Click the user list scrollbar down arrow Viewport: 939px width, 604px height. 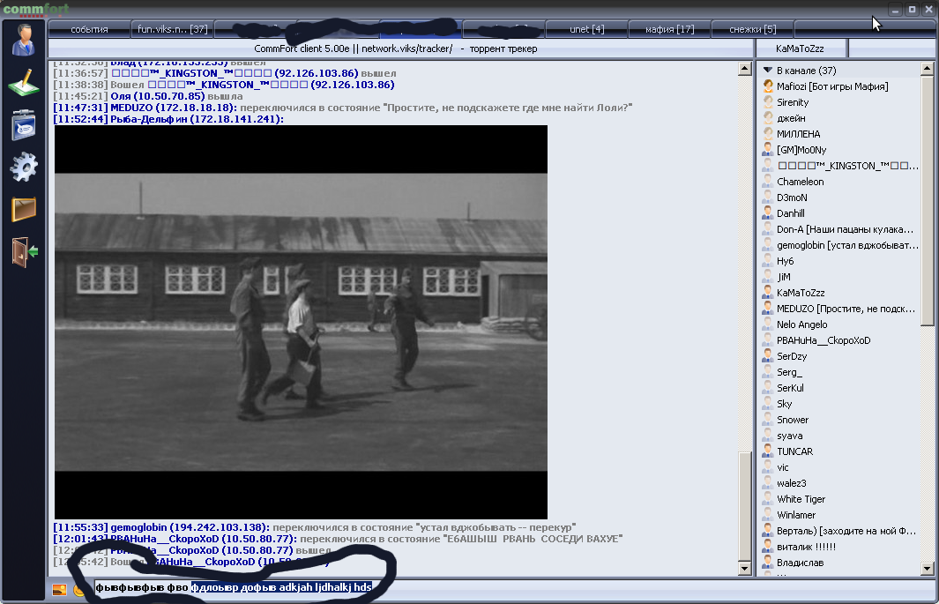click(x=927, y=569)
